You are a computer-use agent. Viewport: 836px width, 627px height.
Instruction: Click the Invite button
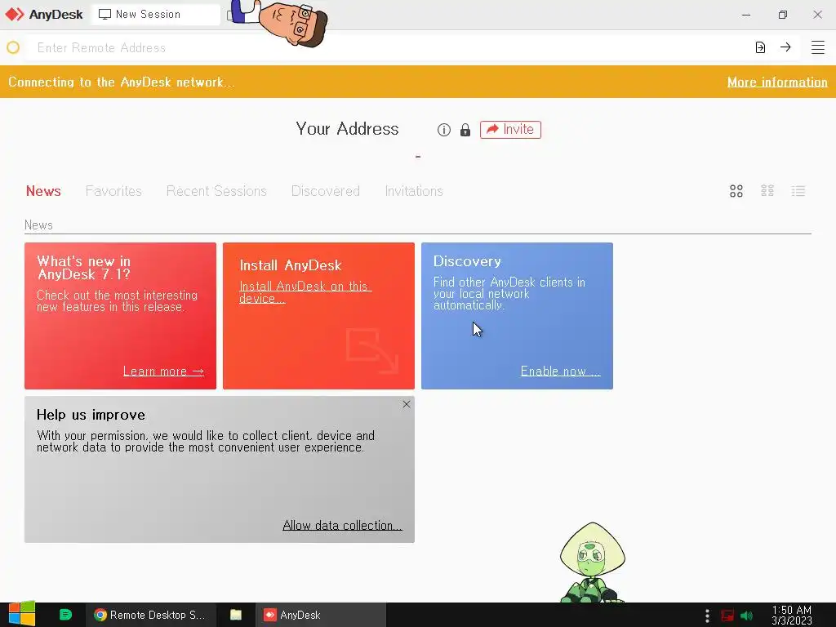(x=510, y=130)
